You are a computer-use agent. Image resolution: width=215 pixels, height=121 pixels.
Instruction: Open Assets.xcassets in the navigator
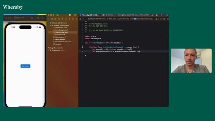pyautogui.click(x=60, y=39)
